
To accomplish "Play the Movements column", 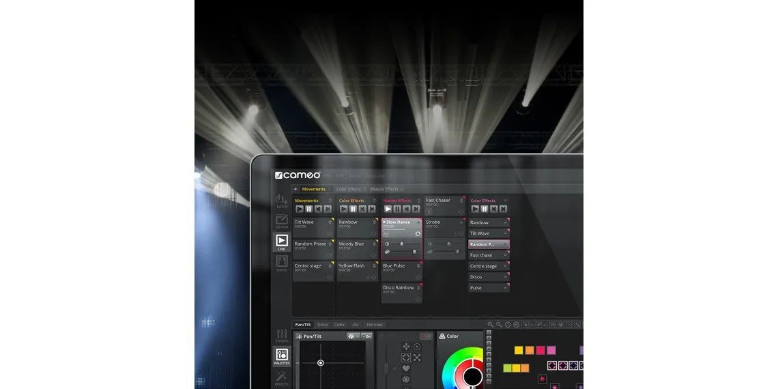I will 300,209.
